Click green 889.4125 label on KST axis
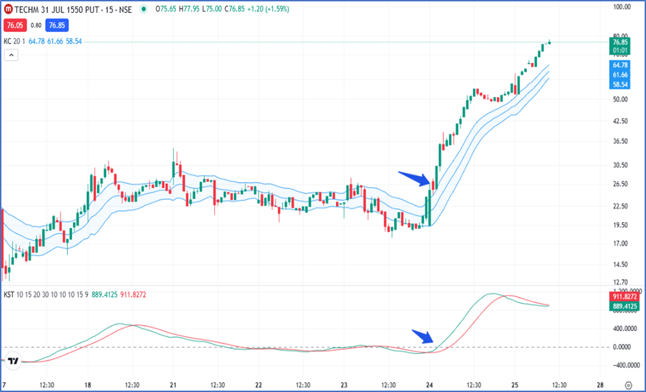646x392 pixels. coord(624,306)
